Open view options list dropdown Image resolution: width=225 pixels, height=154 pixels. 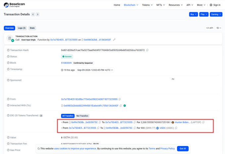[219, 28]
